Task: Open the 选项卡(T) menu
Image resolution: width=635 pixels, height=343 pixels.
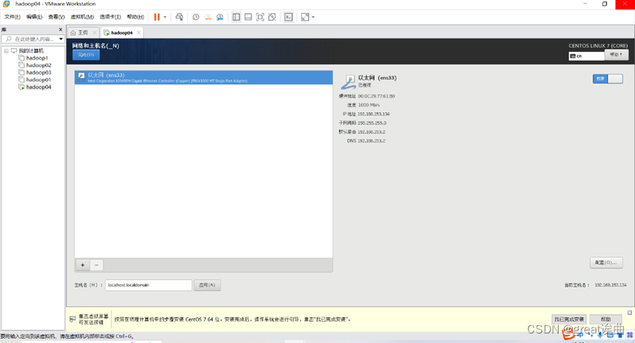Action: (110, 17)
